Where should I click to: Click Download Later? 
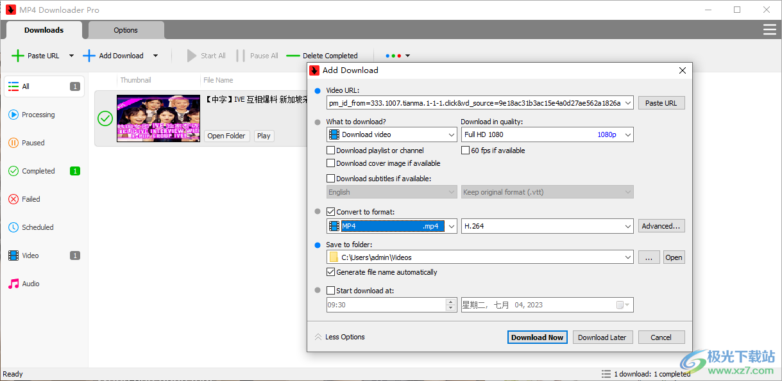(x=602, y=337)
